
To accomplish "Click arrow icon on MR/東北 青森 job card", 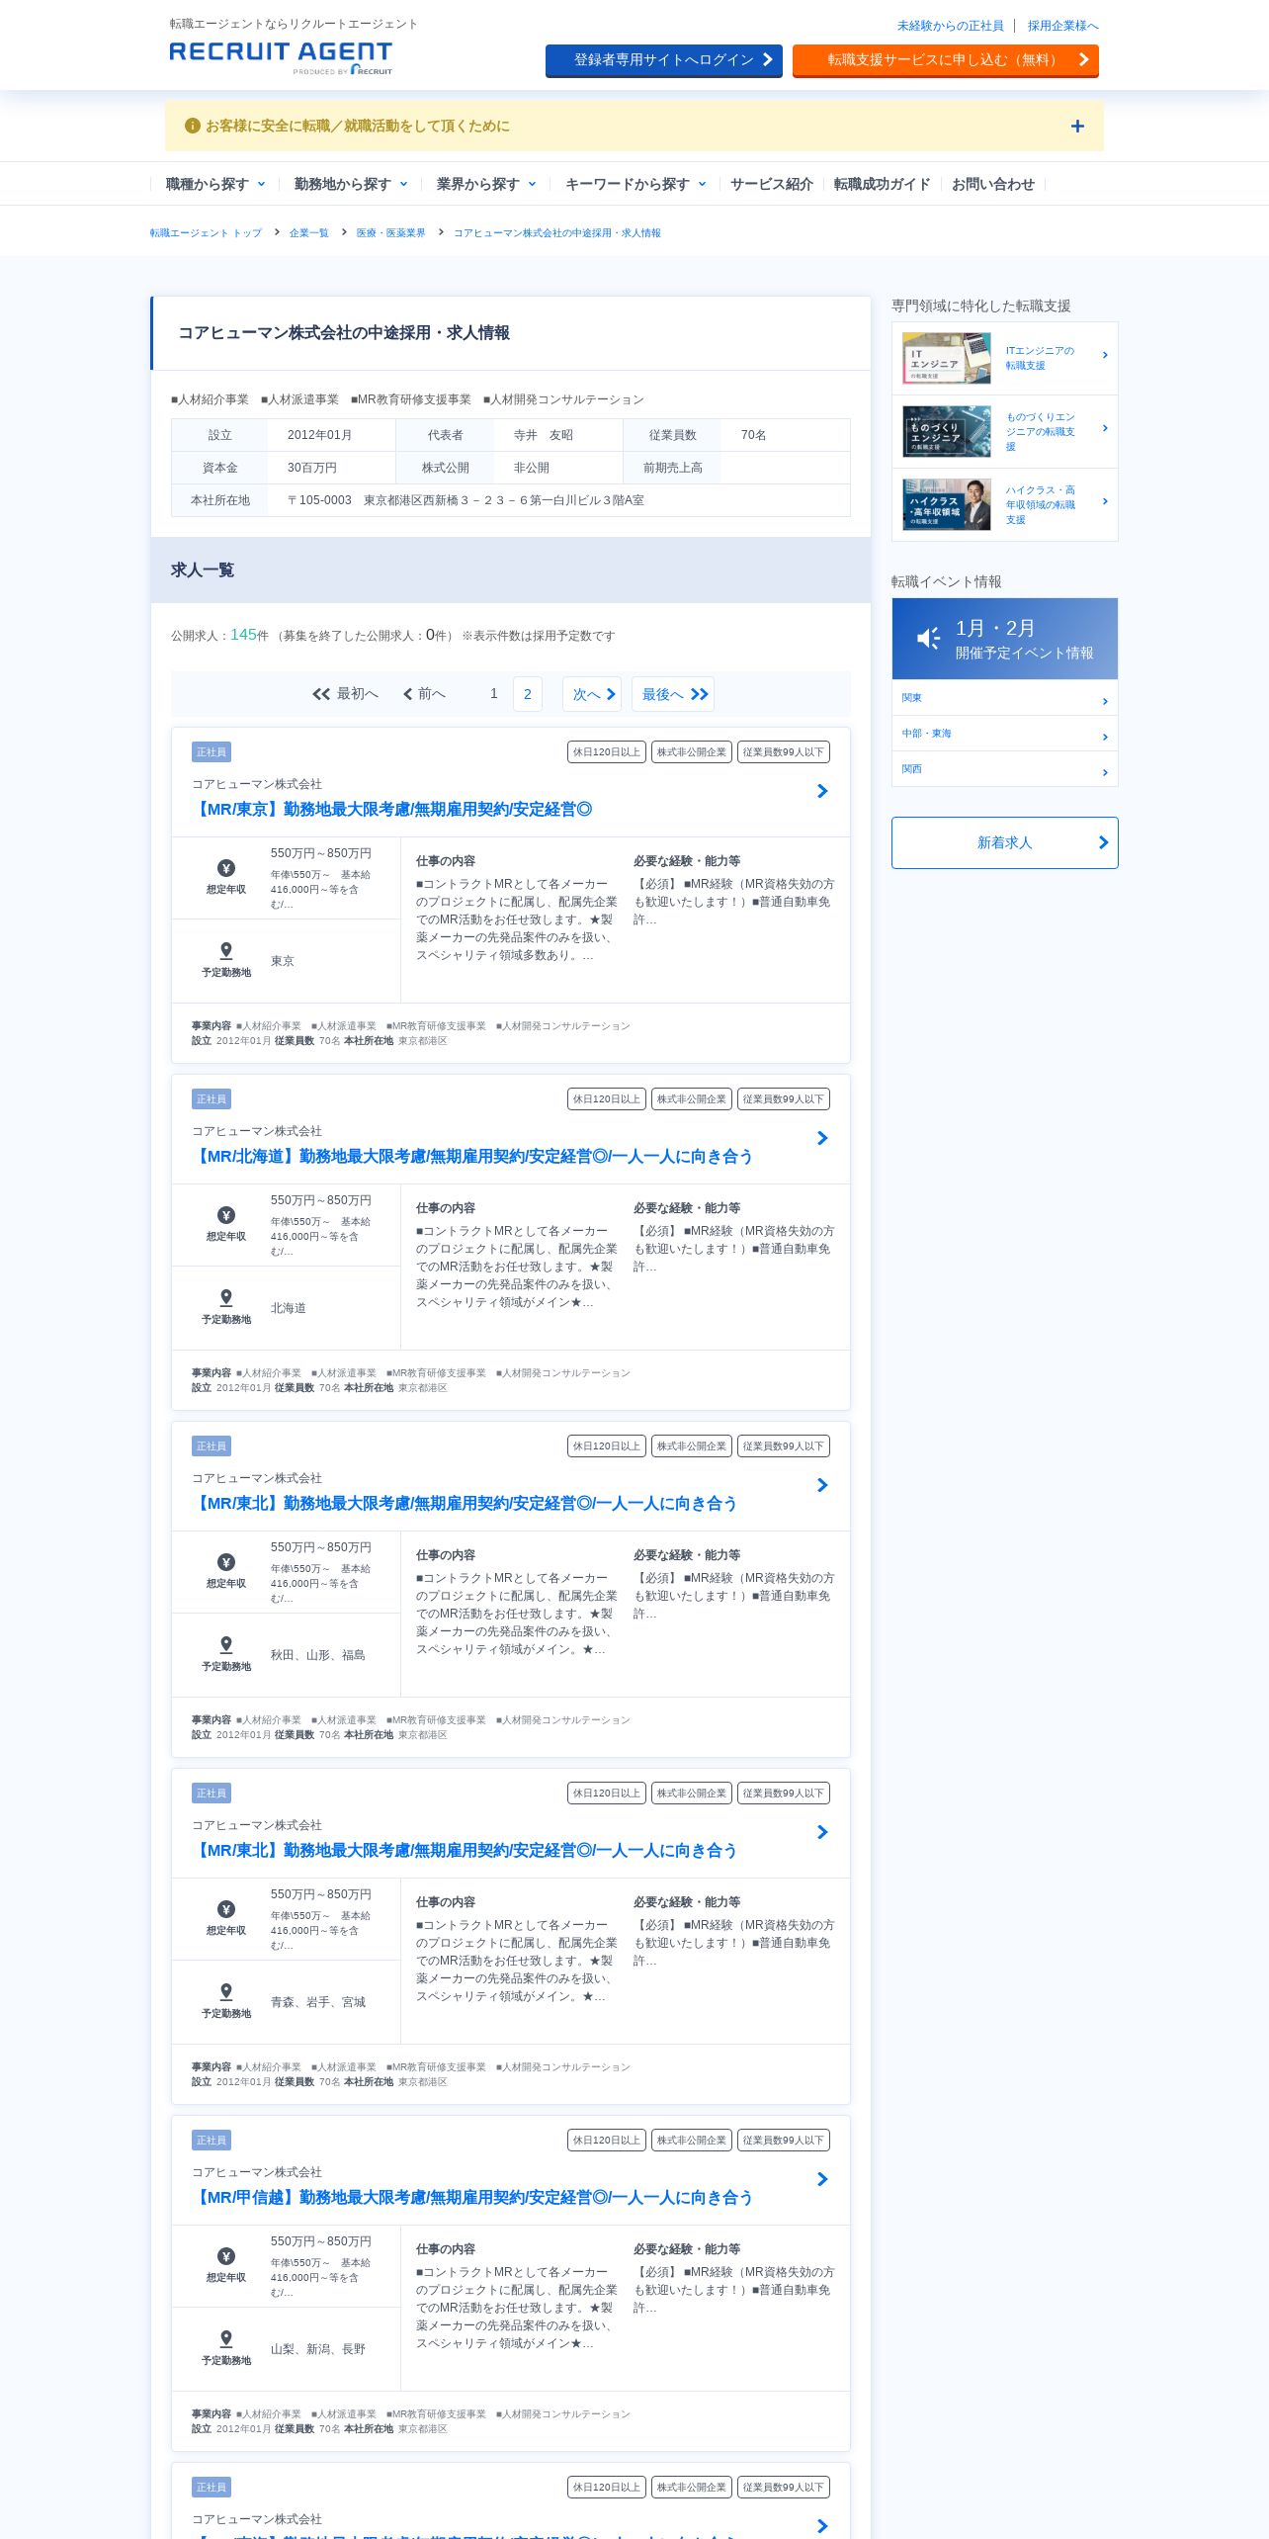I will 822,1832.
